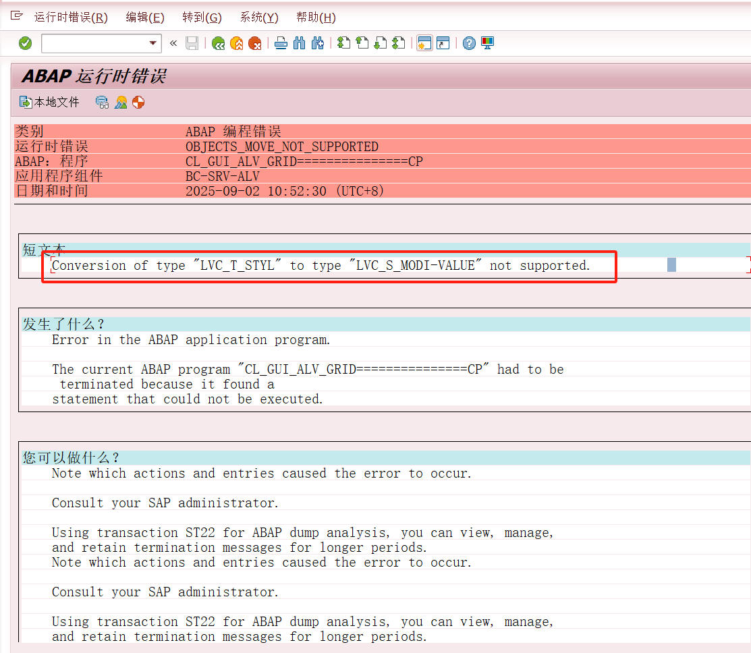Open the 运行时错误(R) menu
The image size is (751, 653).
(71, 18)
